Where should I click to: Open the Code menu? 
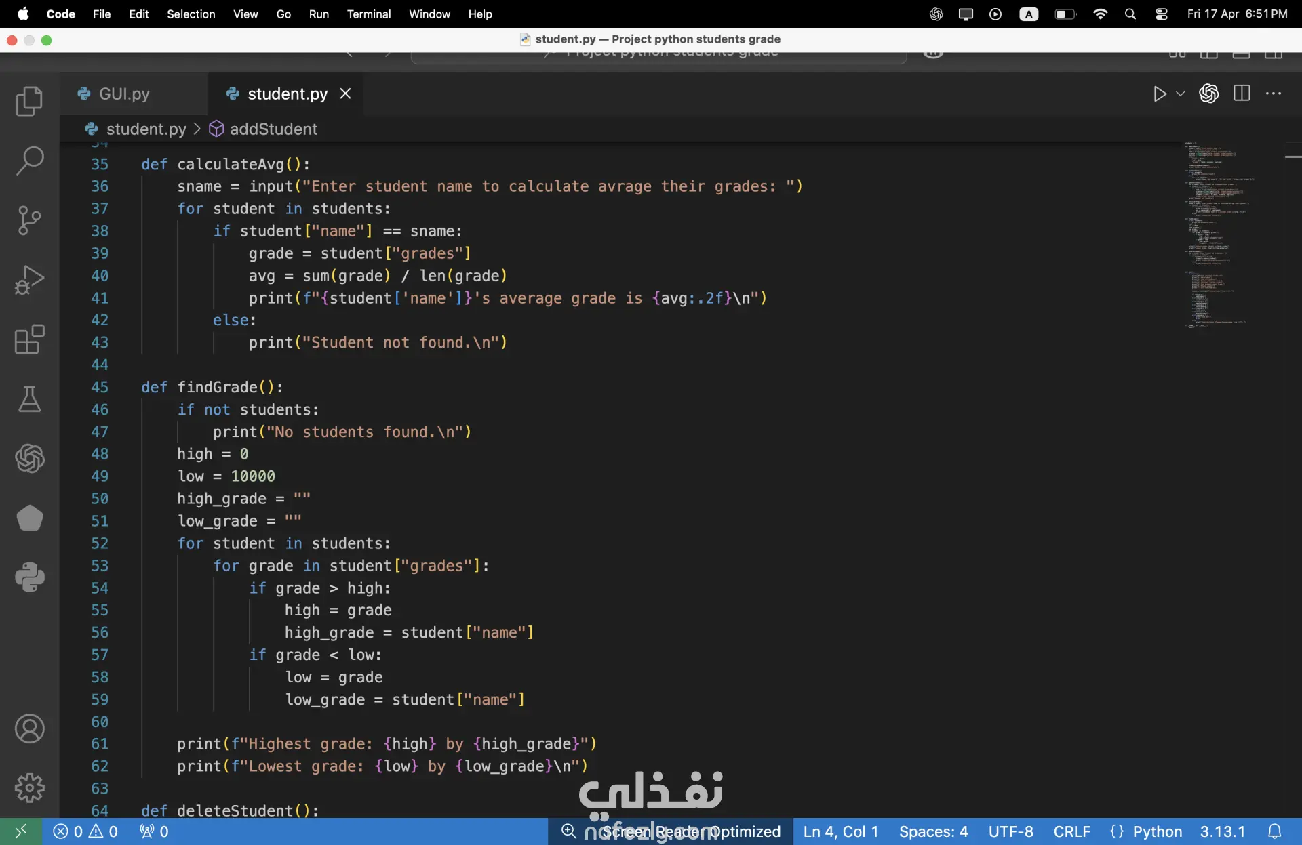pos(60,14)
